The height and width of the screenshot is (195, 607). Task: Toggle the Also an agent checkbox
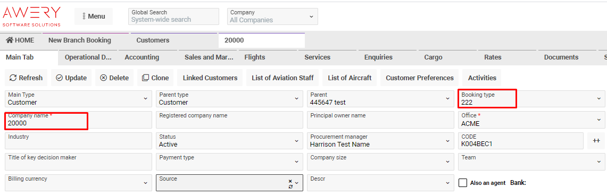click(463, 183)
